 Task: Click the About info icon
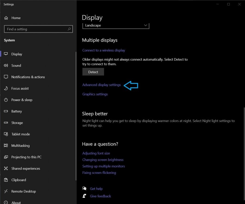[6, 202]
